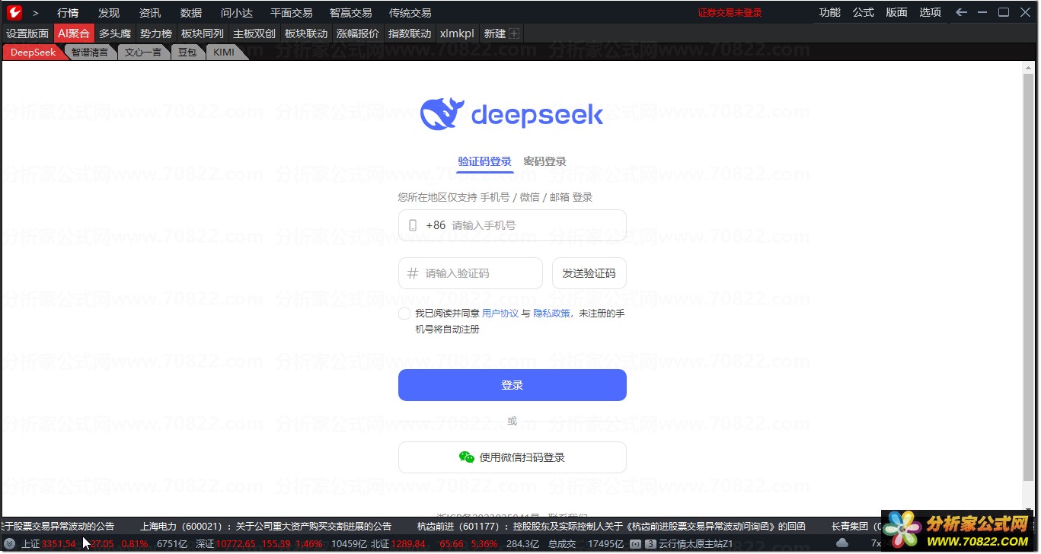Click the phone number input field
This screenshot has height=554, width=1041.
[x=513, y=225]
